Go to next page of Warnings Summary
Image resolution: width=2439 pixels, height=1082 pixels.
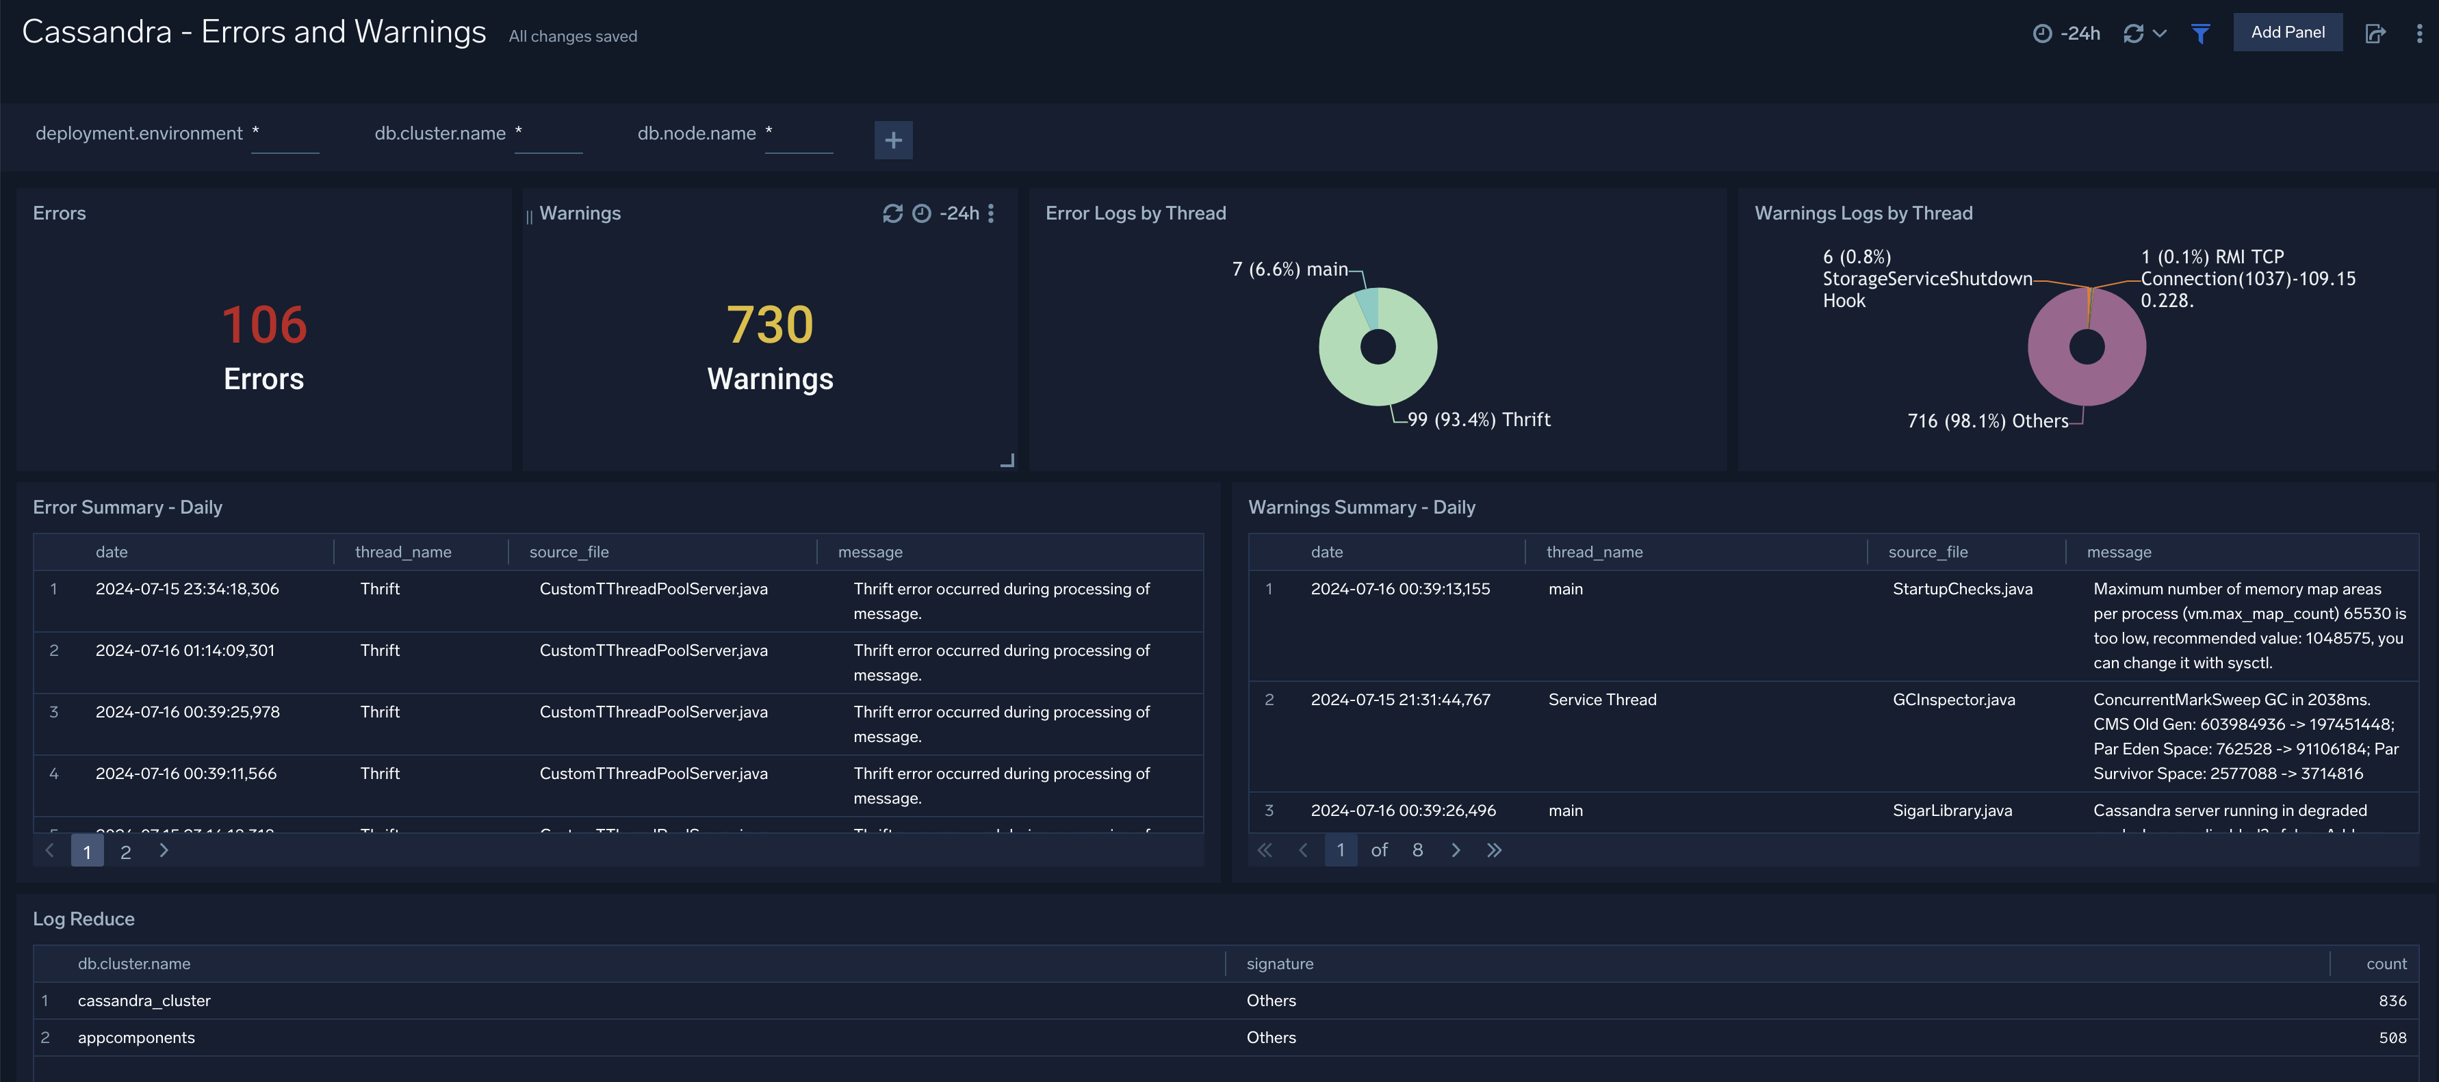coord(1456,850)
